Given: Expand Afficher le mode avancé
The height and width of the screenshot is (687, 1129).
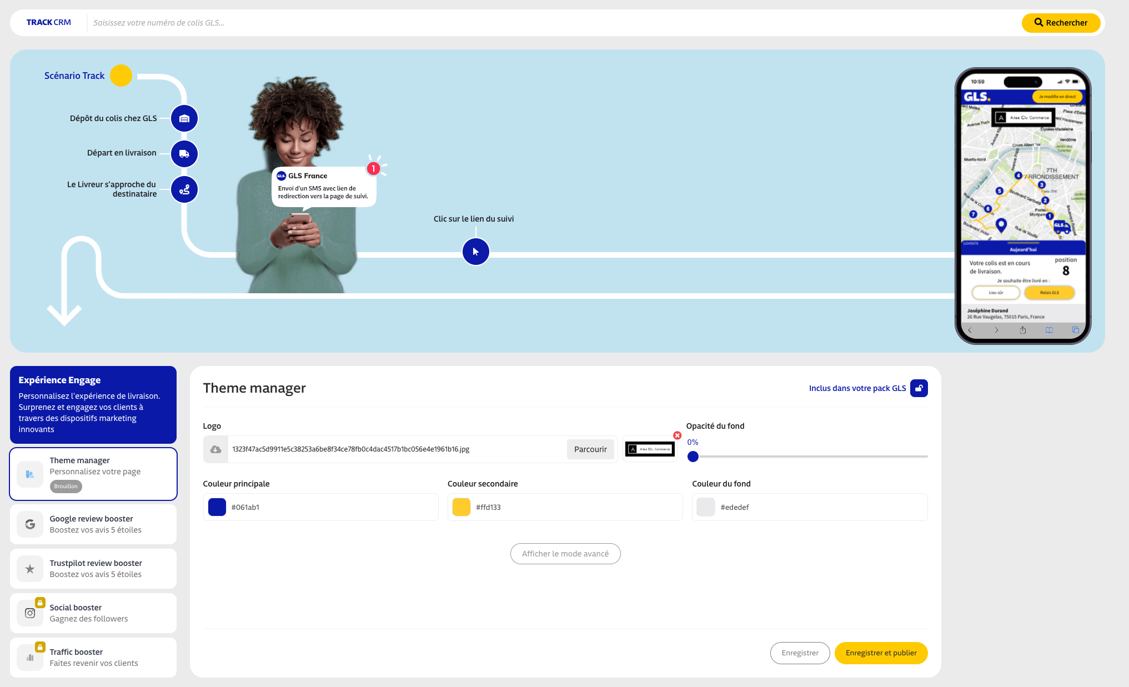Looking at the screenshot, I should tap(565, 553).
